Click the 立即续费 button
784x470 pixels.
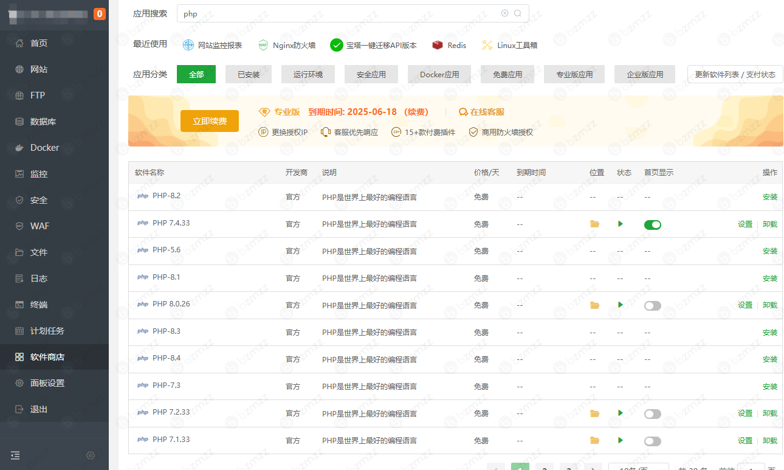(210, 121)
